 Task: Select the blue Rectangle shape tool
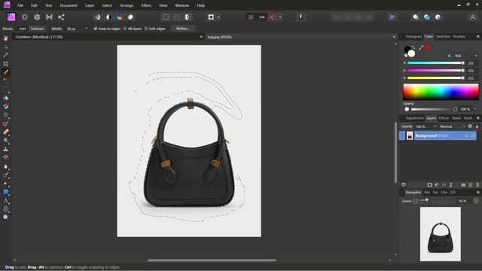click(5, 192)
